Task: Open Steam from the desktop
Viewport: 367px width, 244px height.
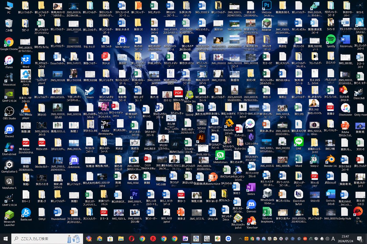Action: [x=90, y=91]
